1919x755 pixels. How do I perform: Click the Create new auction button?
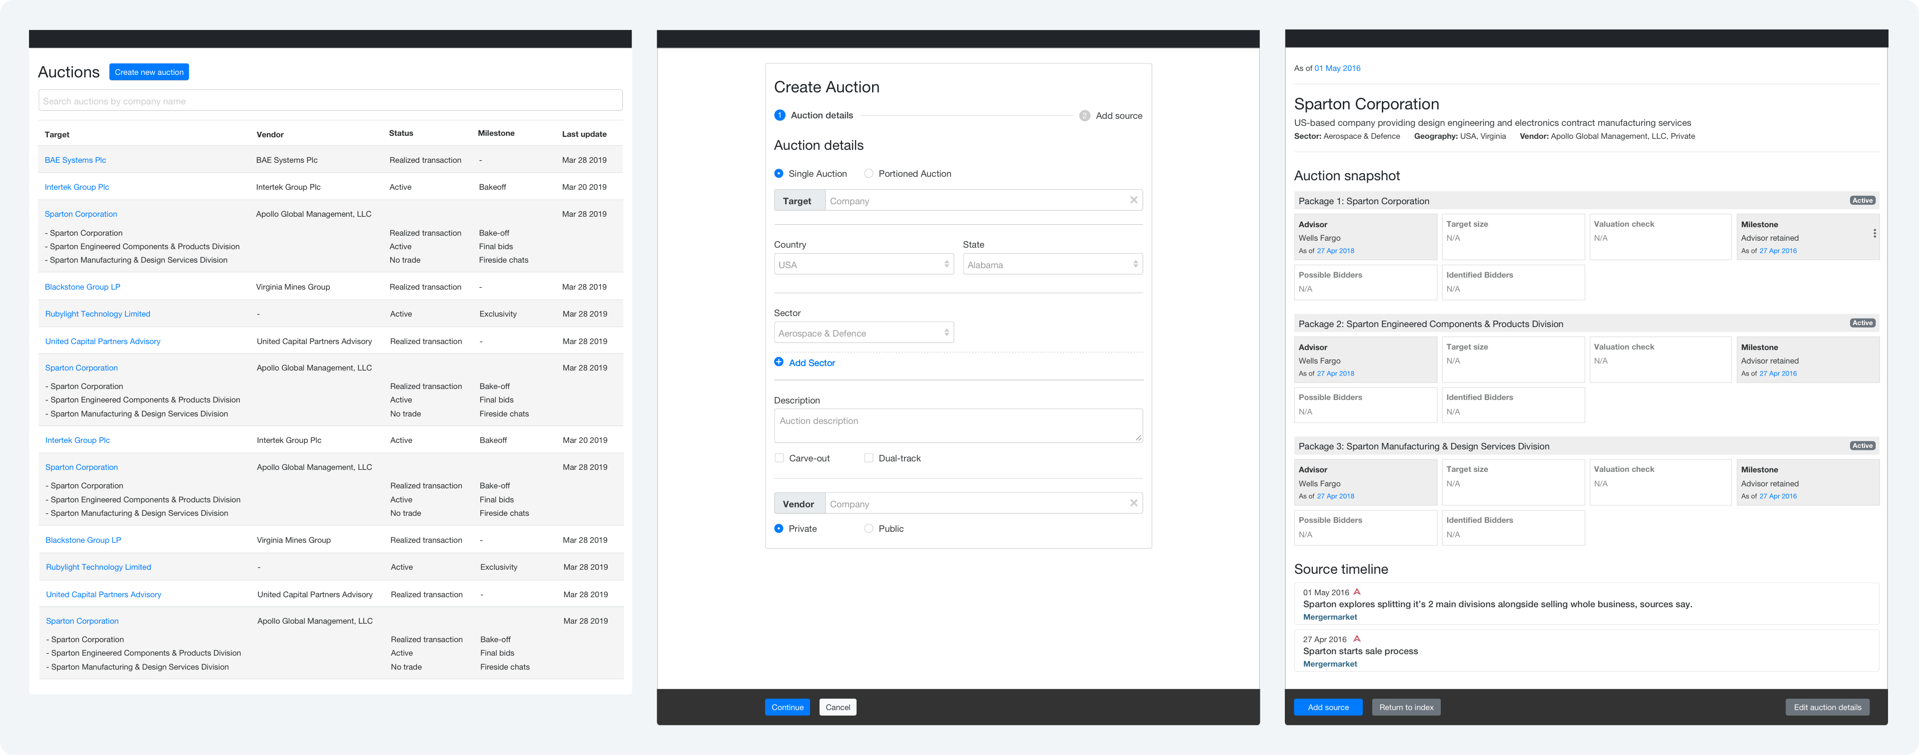(149, 71)
